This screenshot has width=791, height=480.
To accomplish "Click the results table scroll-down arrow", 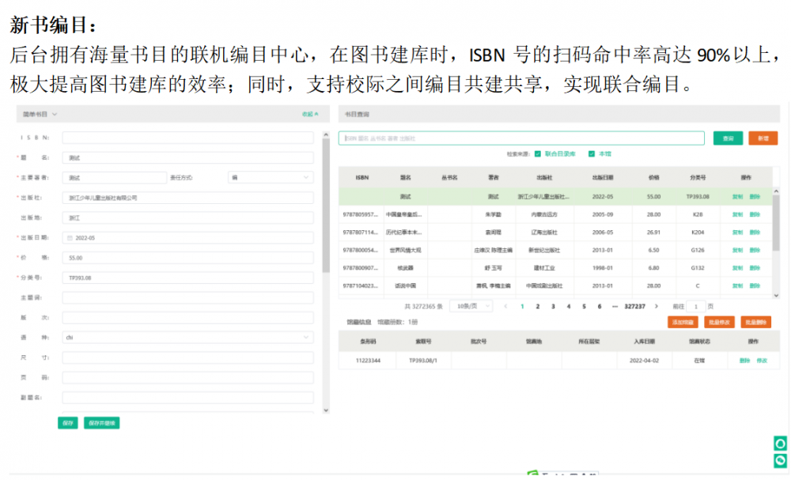I will click(x=776, y=295).
